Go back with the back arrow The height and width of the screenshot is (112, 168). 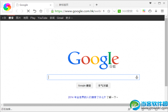(17, 11)
